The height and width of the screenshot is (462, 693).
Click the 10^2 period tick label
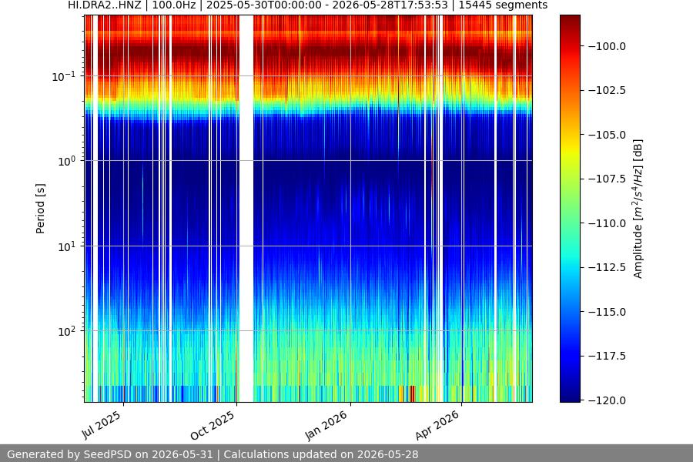66,331
